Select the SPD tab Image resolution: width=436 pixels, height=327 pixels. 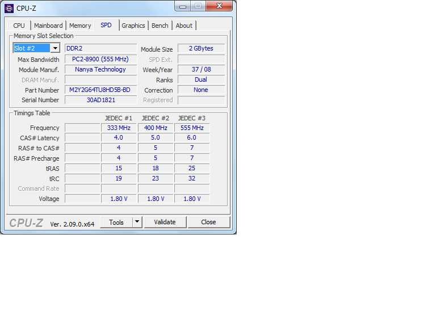pos(106,25)
